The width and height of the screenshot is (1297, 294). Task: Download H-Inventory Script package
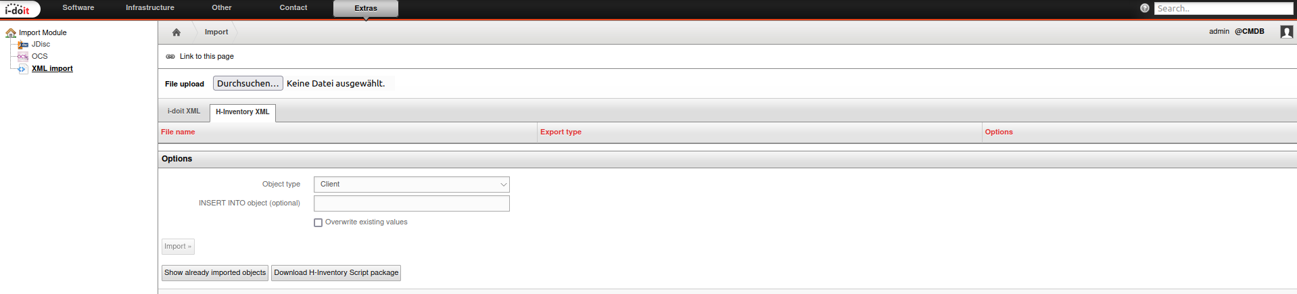pos(336,273)
